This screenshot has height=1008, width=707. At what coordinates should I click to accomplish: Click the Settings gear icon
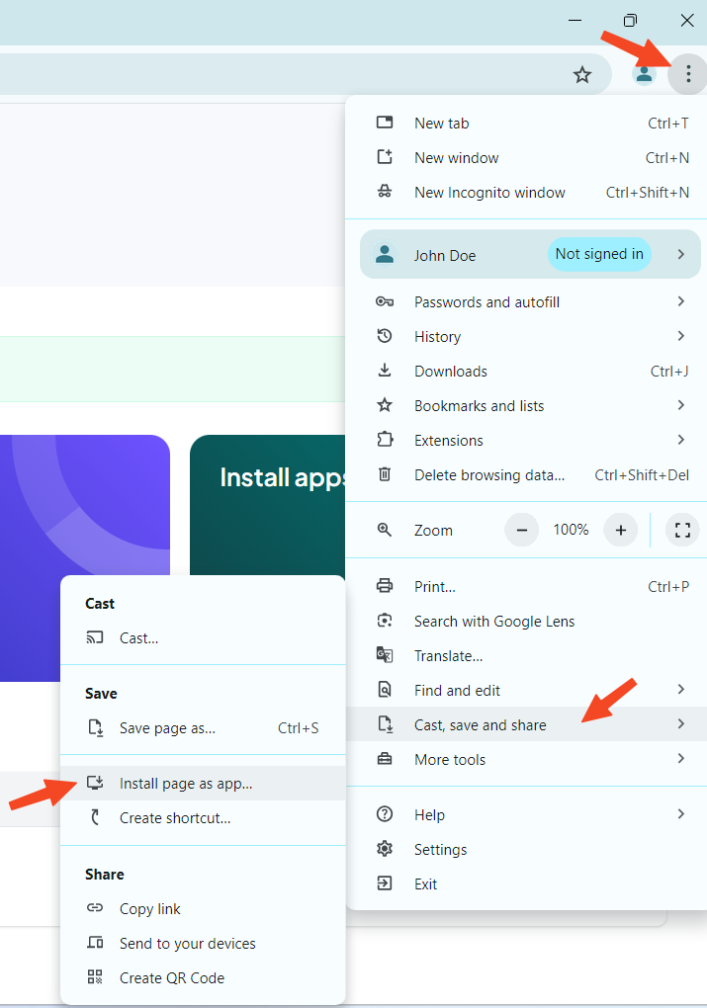(385, 849)
